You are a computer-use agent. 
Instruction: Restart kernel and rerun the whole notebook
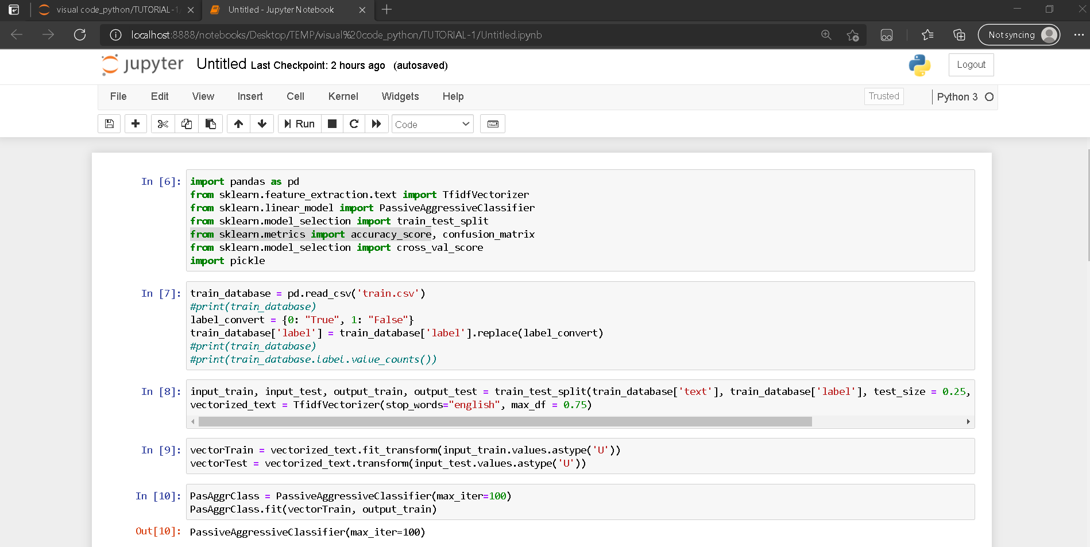[x=376, y=124]
